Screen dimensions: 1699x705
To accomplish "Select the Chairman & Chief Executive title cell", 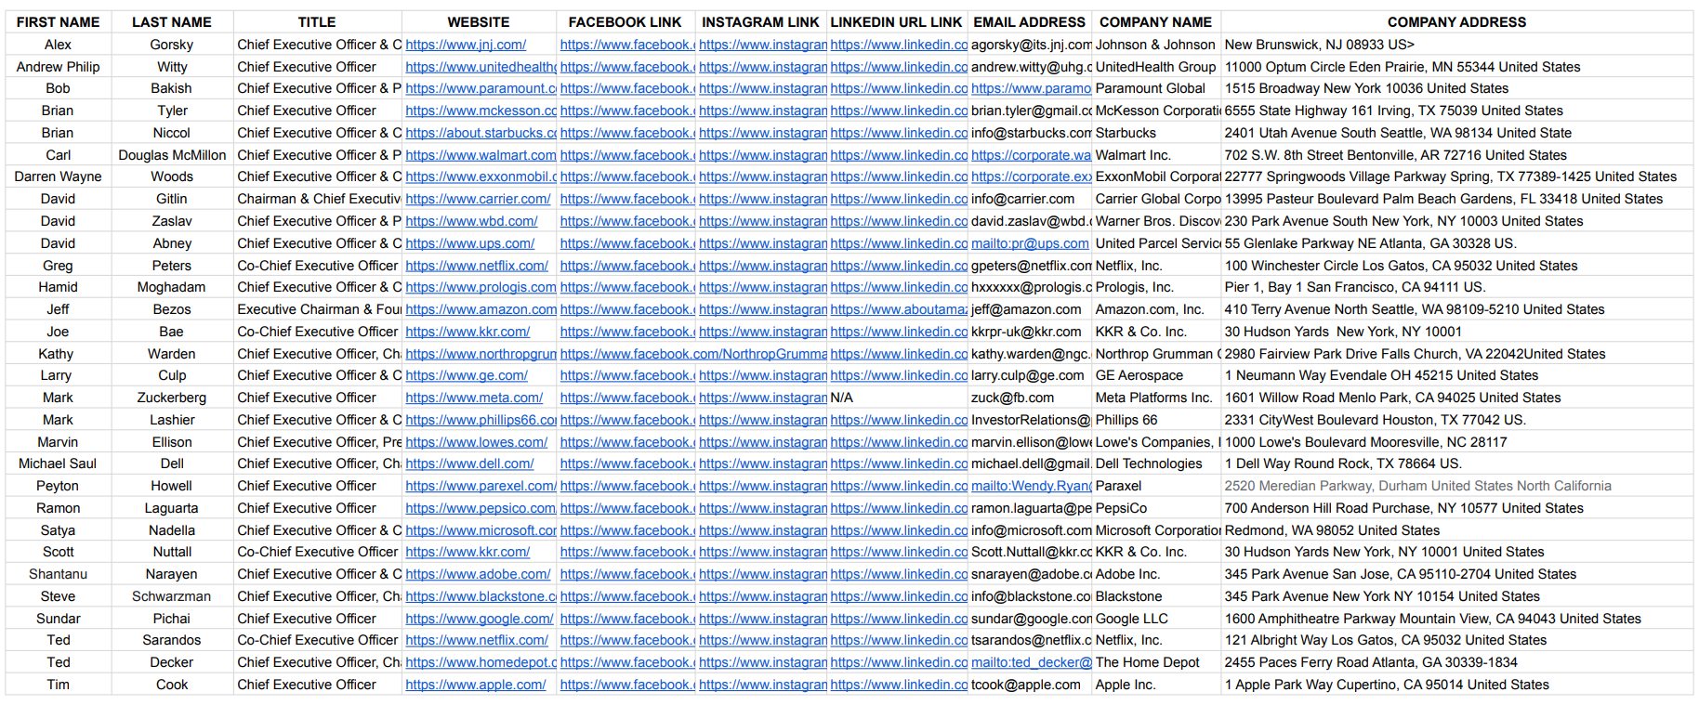I will [317, 199].
